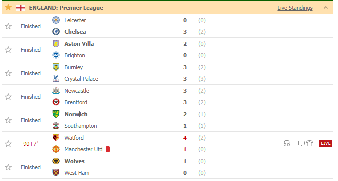
Task: Click the Wolves club crest
Action: (56, 161)
